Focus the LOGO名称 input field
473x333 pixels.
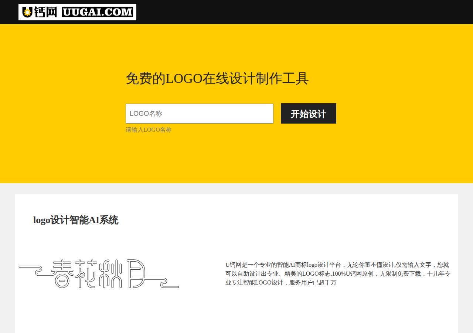point(200,114)
